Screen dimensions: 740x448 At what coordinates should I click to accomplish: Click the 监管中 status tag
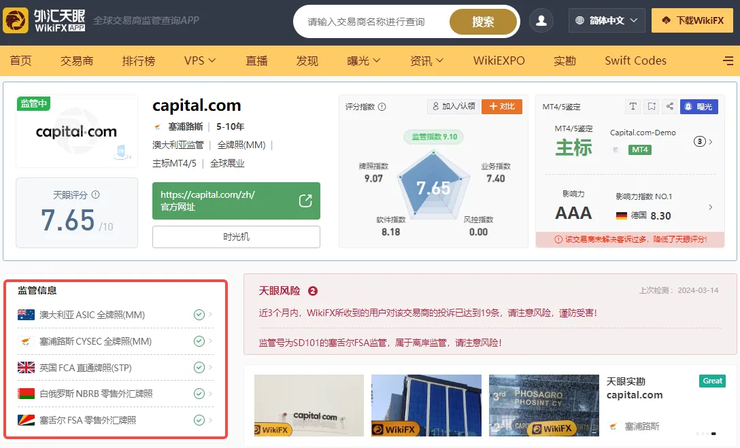33,103
